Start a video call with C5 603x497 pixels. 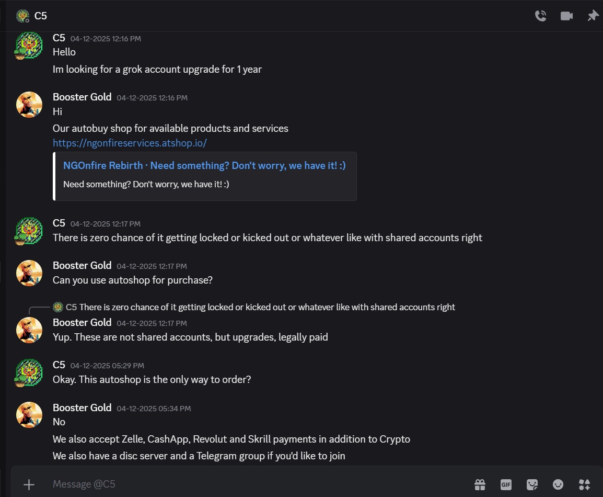click(566, 16)
